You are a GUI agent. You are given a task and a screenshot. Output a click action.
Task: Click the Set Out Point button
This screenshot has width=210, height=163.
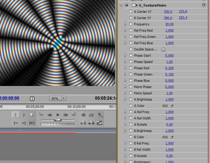click(x=24, y=115)
